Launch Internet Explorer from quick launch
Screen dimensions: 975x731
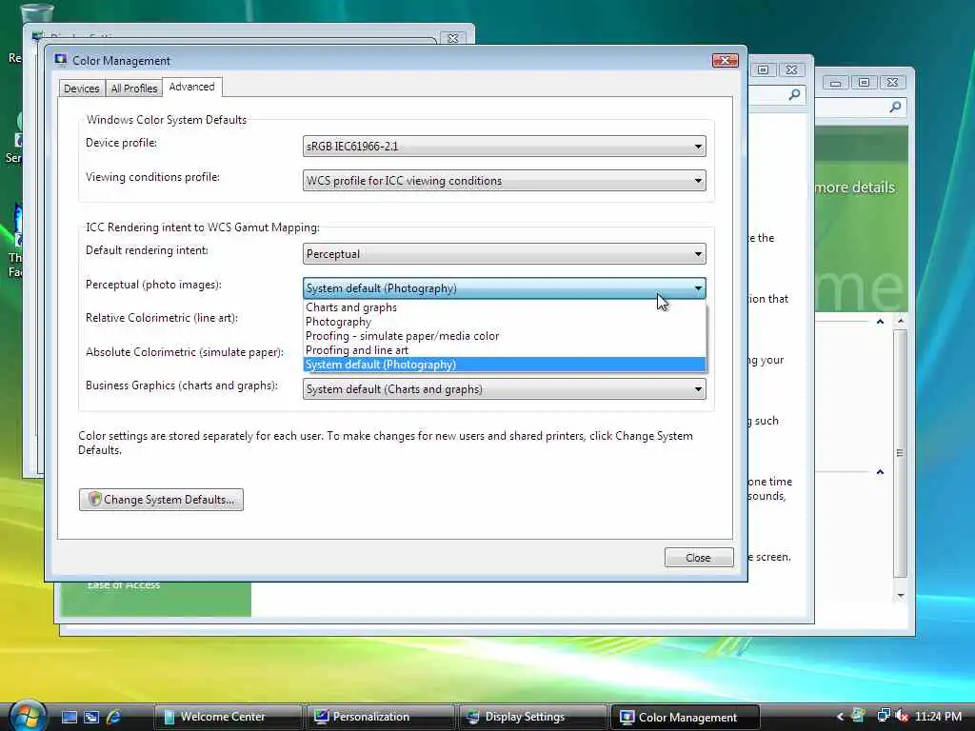point(114,718)
